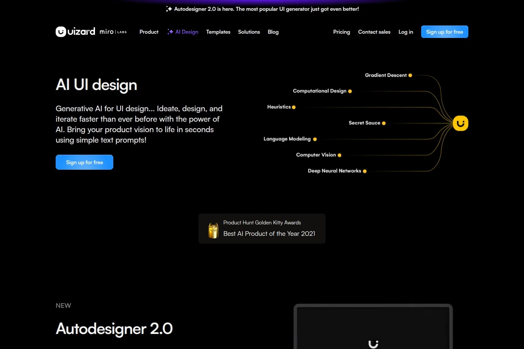
Task: Click the yellow smiley Uizard icon in the graphic
Action: 460,123
